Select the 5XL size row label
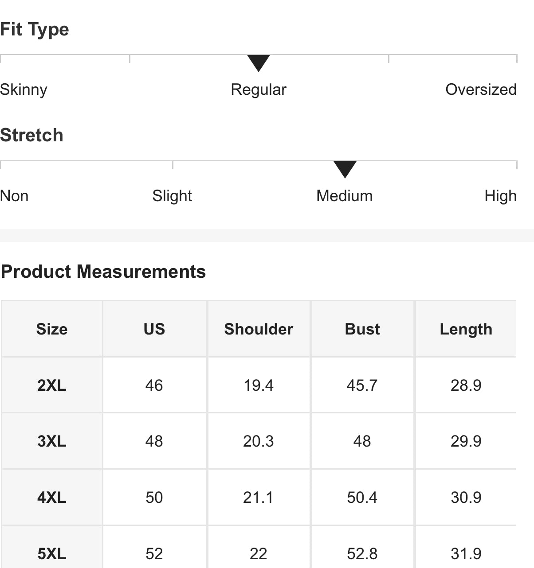The height and width of the screenshot is (568, 534). [52, 554]
